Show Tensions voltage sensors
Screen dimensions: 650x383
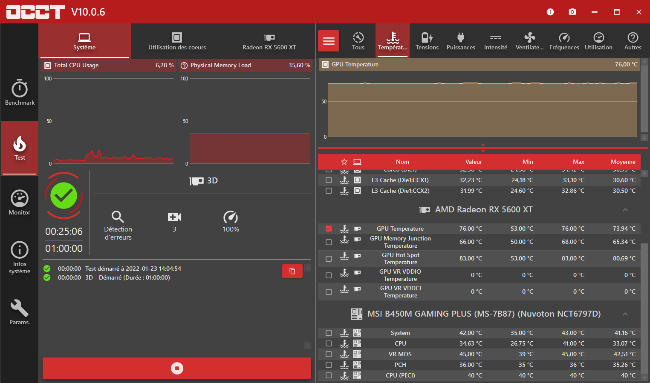[x=427, y=41]
